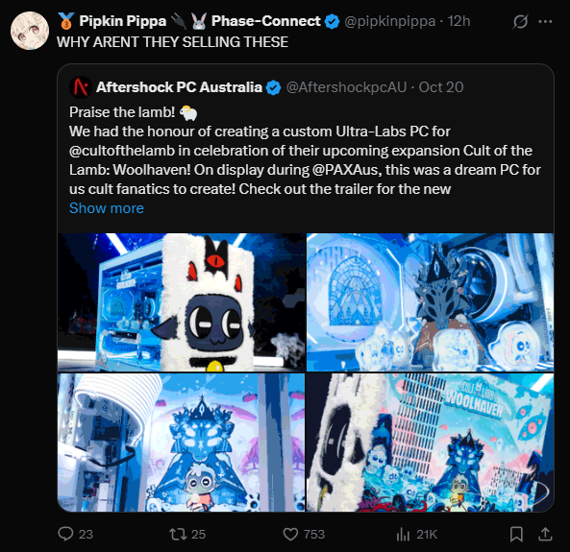570x552 pixels.
Task: Open the three-dot more options menu
Action: pyautogui.click(x=545, y=22)
